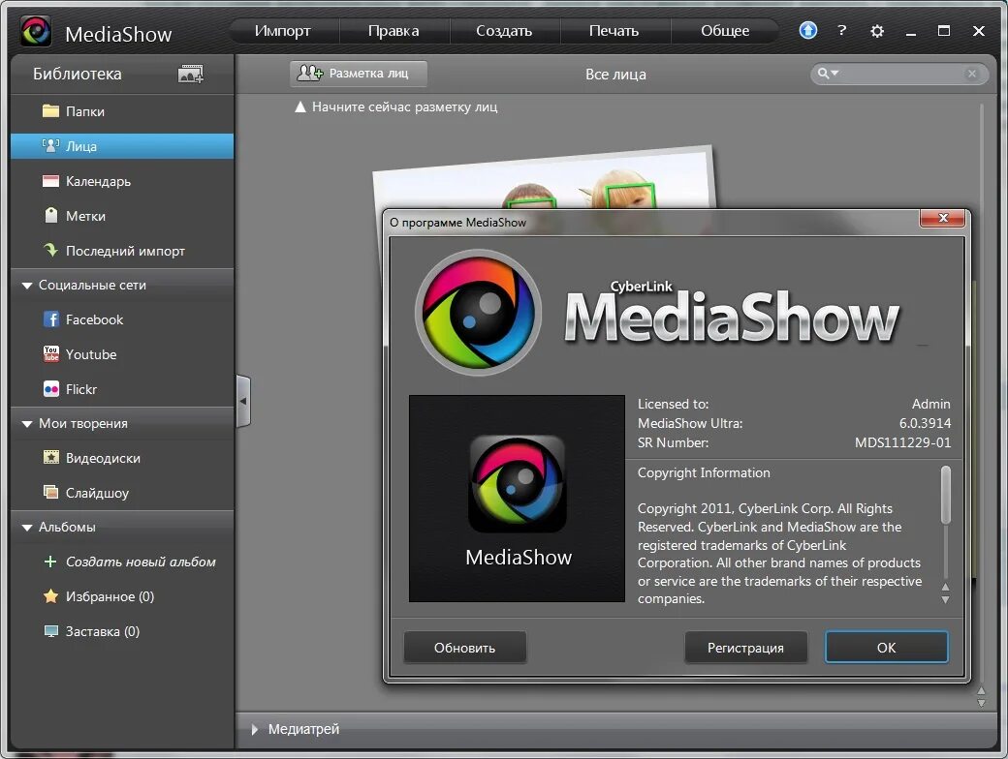Collapse the Альбомы section
Image resolution: width=1008 pixels, height=759 pixels.
click(27, 528)
